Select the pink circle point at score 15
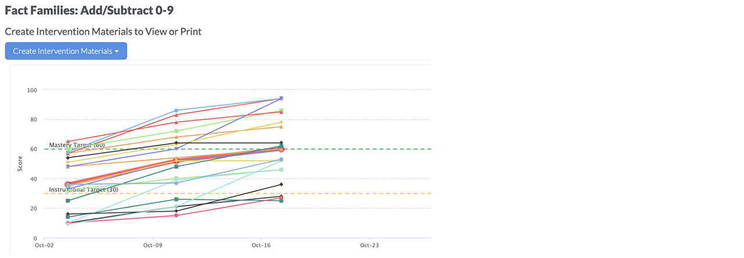This screenshot has width=744, height=258. (x=176, y=216)
